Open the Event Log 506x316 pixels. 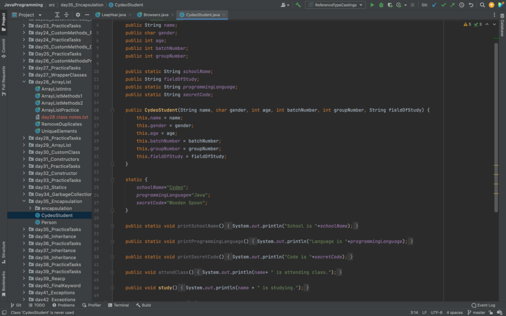(x=483, y=305)
